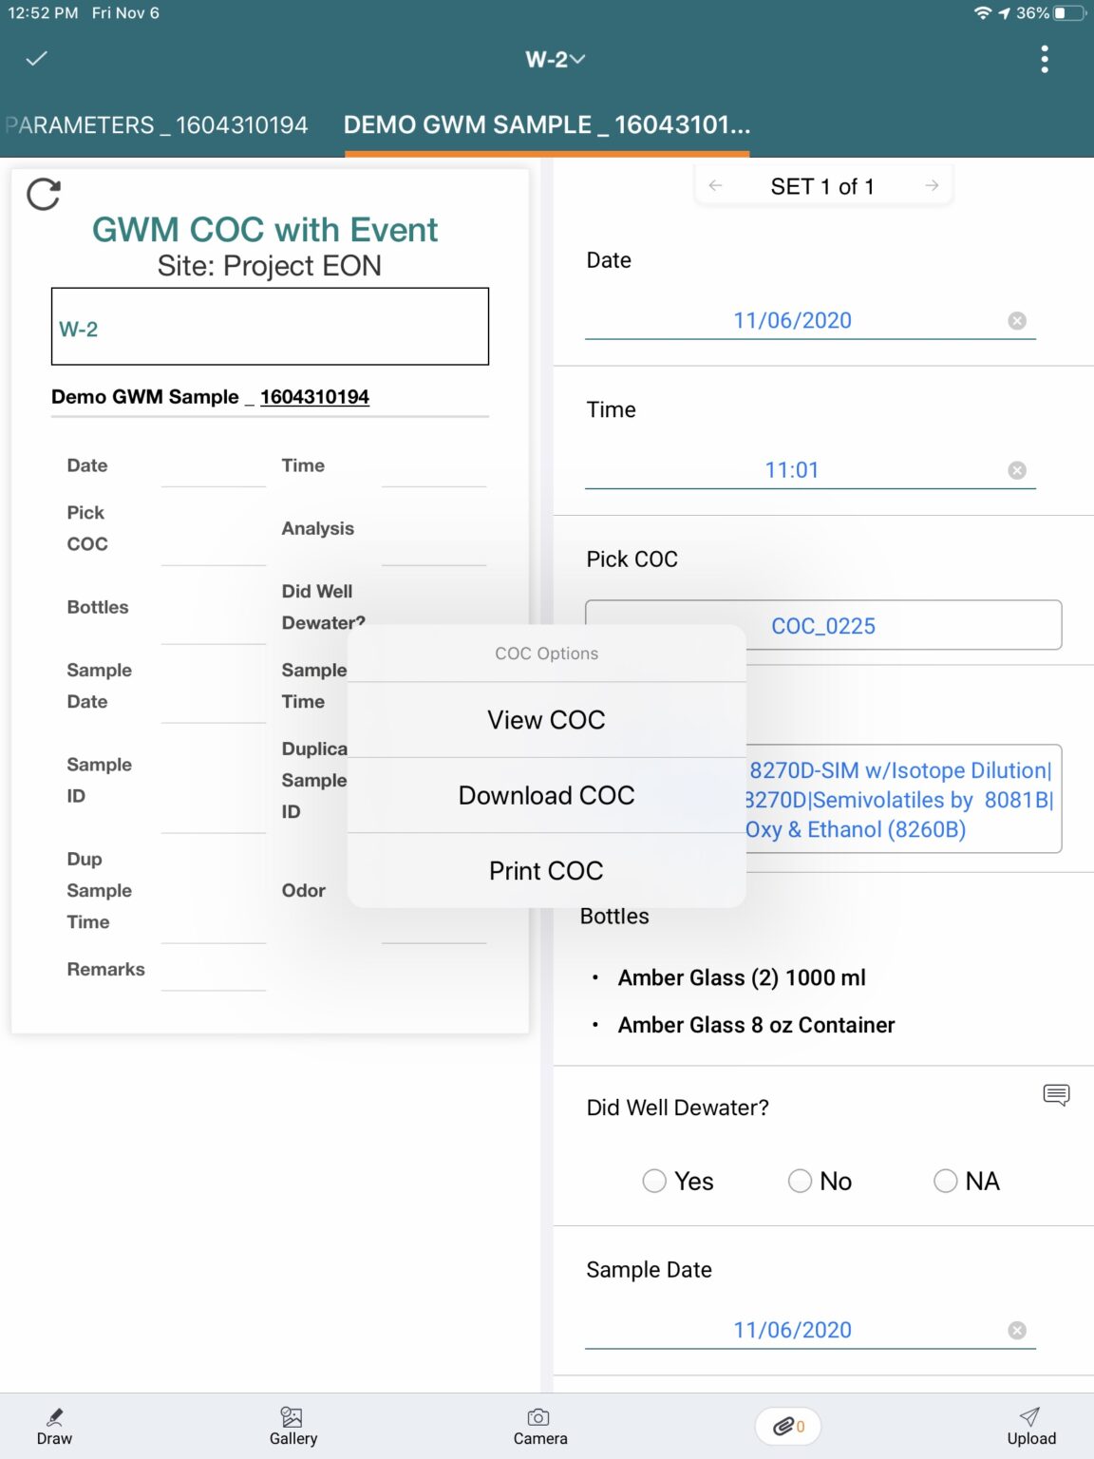Image resolution: width=1094 pixels, height=1459 pixels.
Task: Open the three-dot overflow menu
Action: pos(1045,59)
